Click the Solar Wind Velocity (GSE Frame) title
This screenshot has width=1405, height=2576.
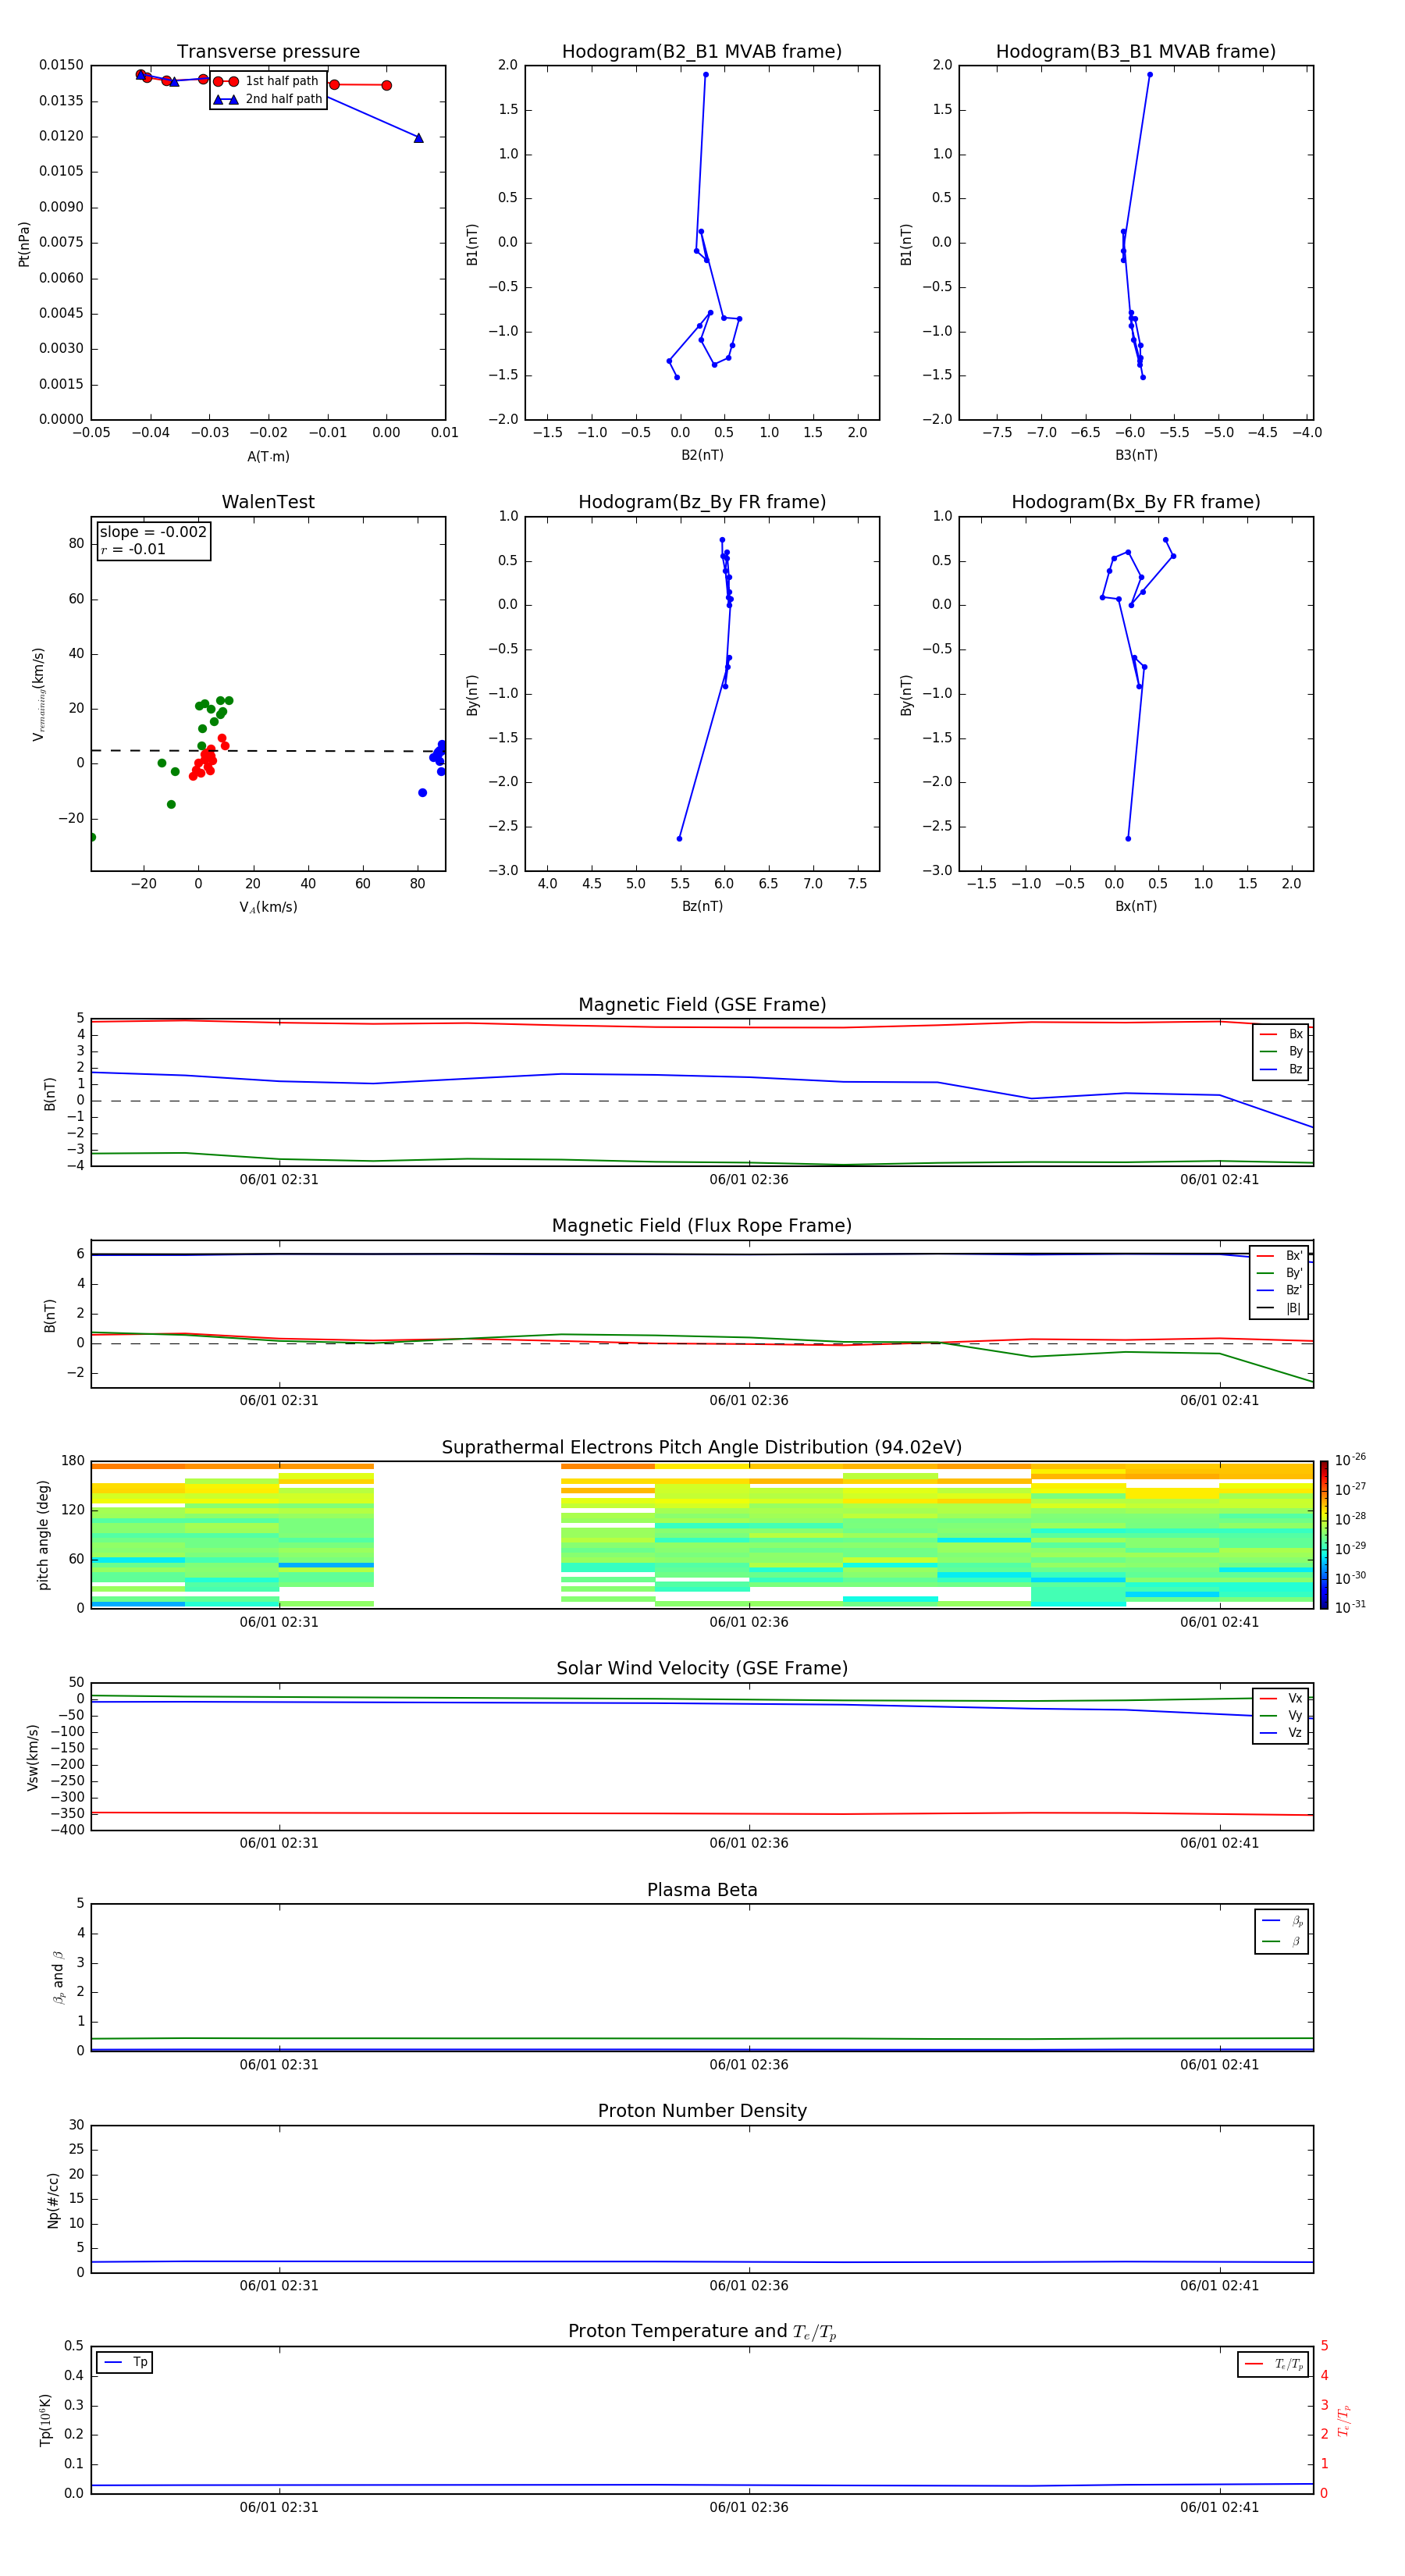click(x=702, y=1668)
